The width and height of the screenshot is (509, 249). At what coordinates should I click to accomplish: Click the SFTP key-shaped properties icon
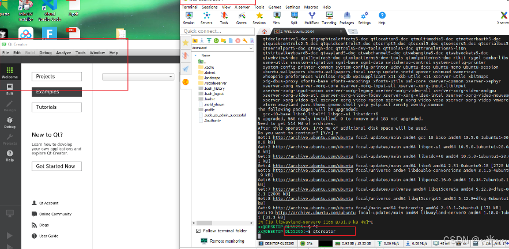click(x=245, y=40)
